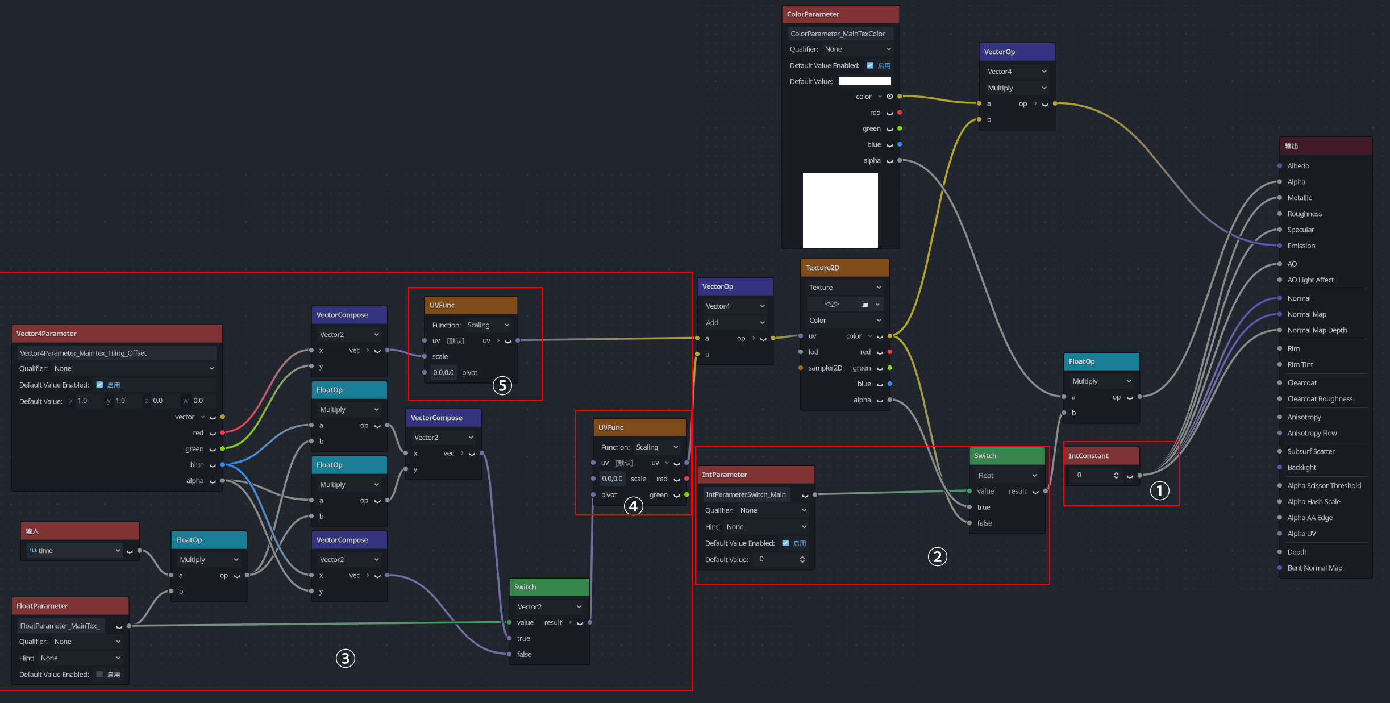Show preview for Vector4Parameter blue output
The height and width of the screenshot is (703, 1390).
pyautogui.click(x=213, y=465)
